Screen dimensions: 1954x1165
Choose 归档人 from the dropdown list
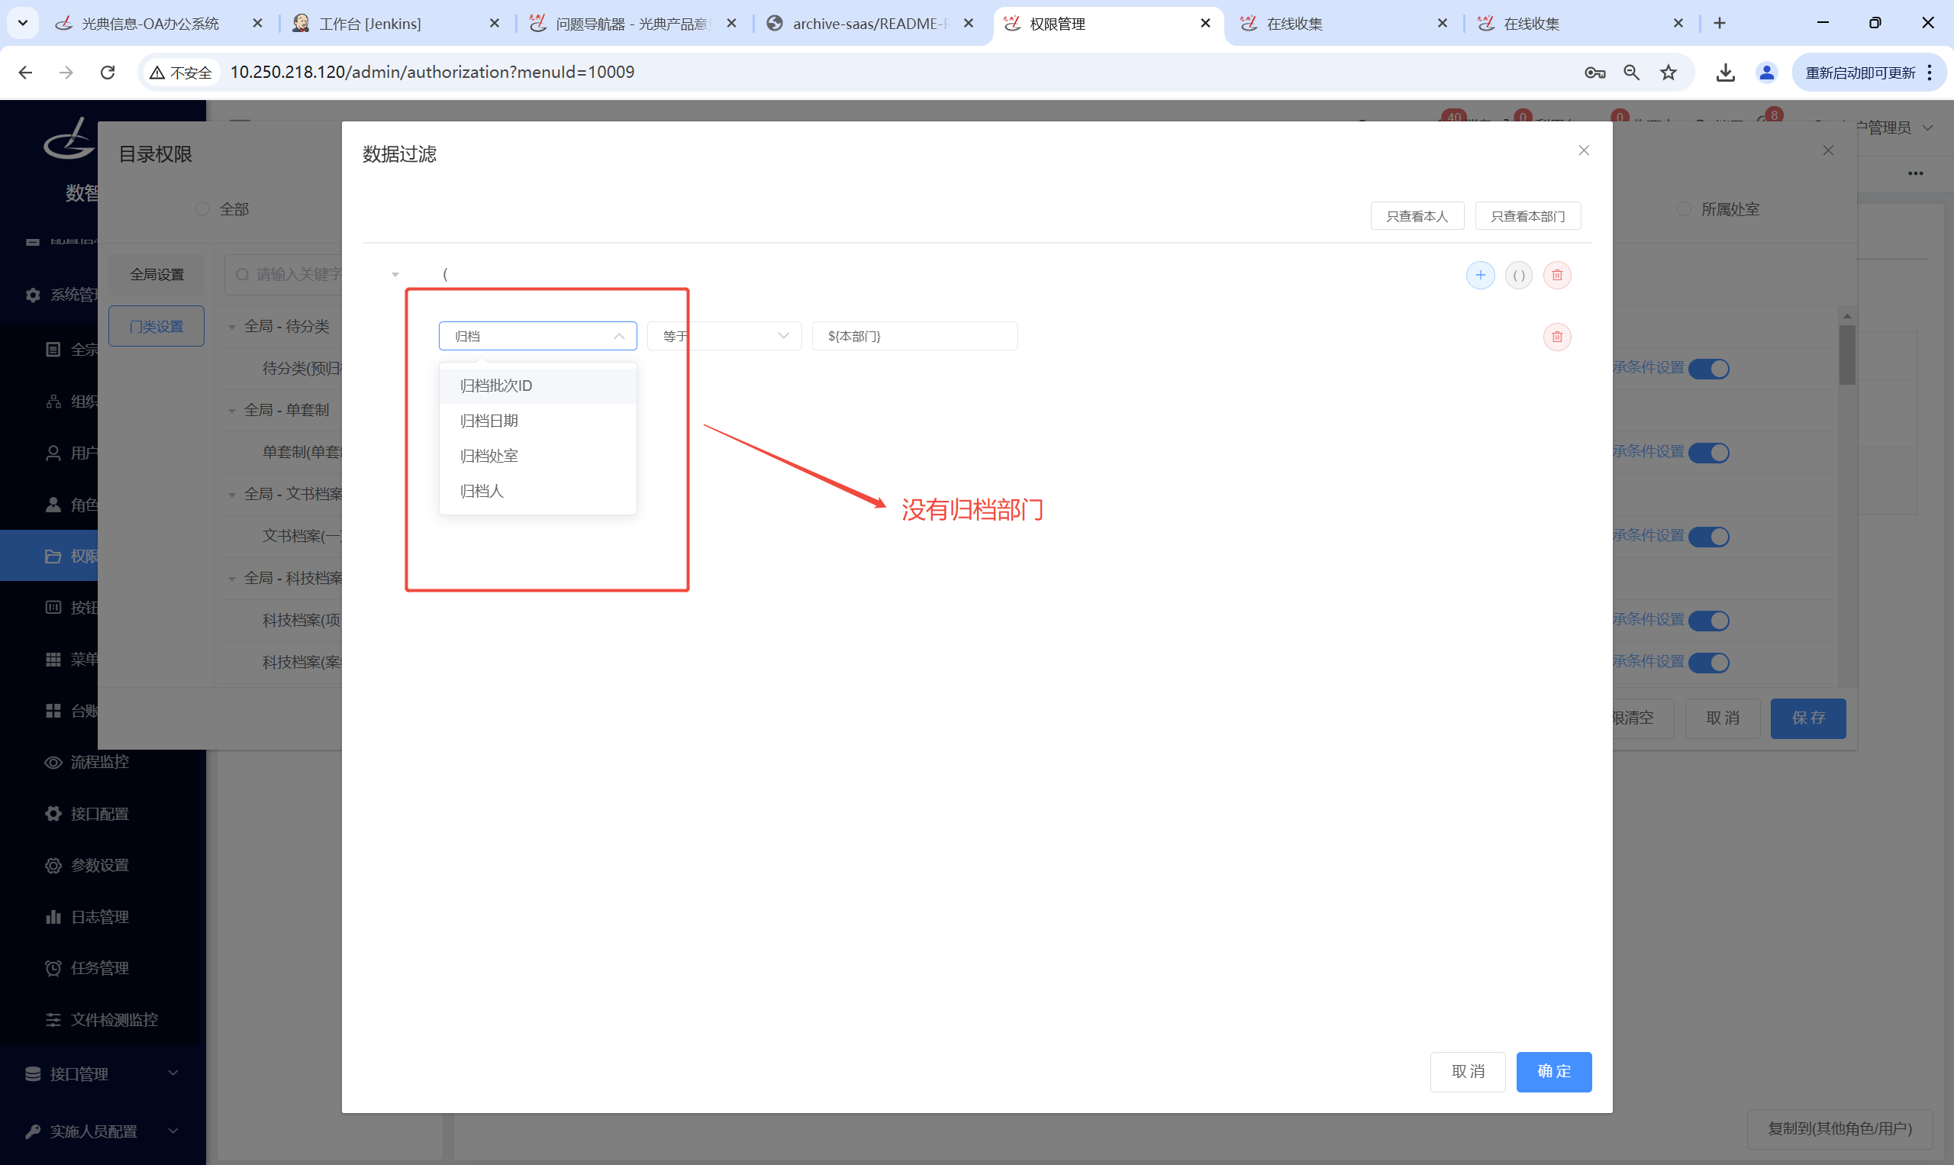(x=537, y=491)
